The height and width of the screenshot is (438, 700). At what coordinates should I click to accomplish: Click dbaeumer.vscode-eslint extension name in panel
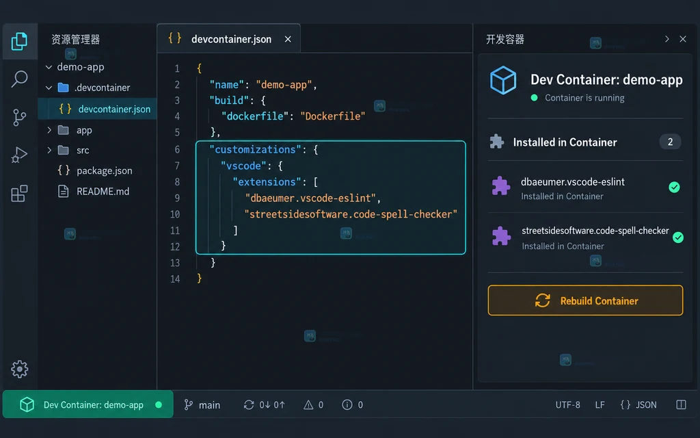click(573, 182)
